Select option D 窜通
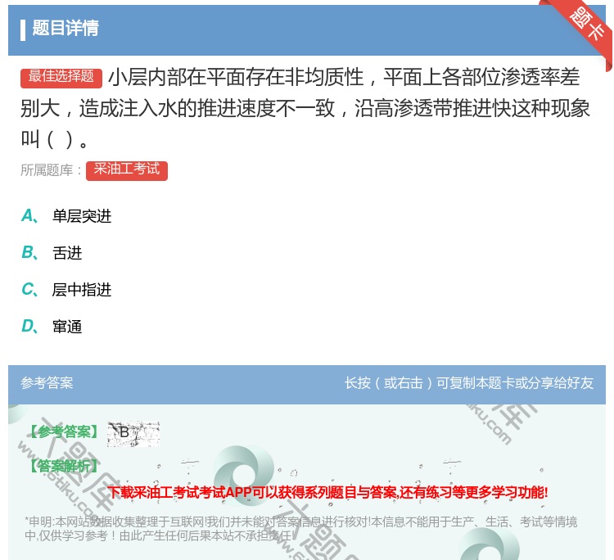This screenshot has width=614, height=560. click(52, 326)
